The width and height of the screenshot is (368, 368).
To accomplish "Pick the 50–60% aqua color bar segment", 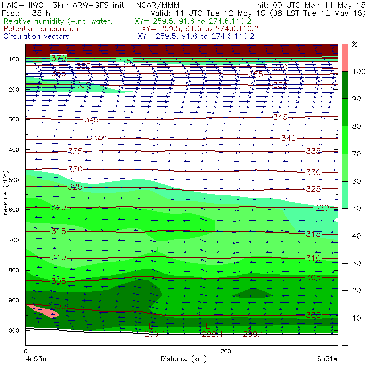I will pyautogui.click(x=345, y=195).
